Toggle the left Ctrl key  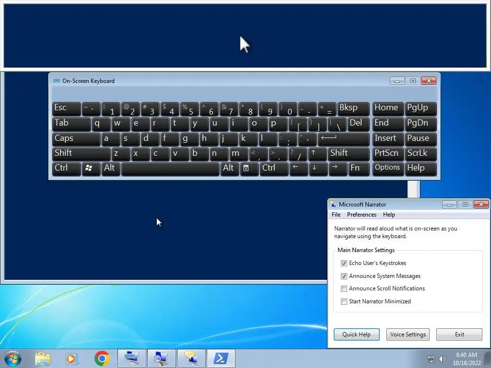click(66, 169)
